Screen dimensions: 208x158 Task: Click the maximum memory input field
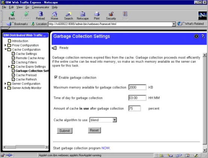137,87
